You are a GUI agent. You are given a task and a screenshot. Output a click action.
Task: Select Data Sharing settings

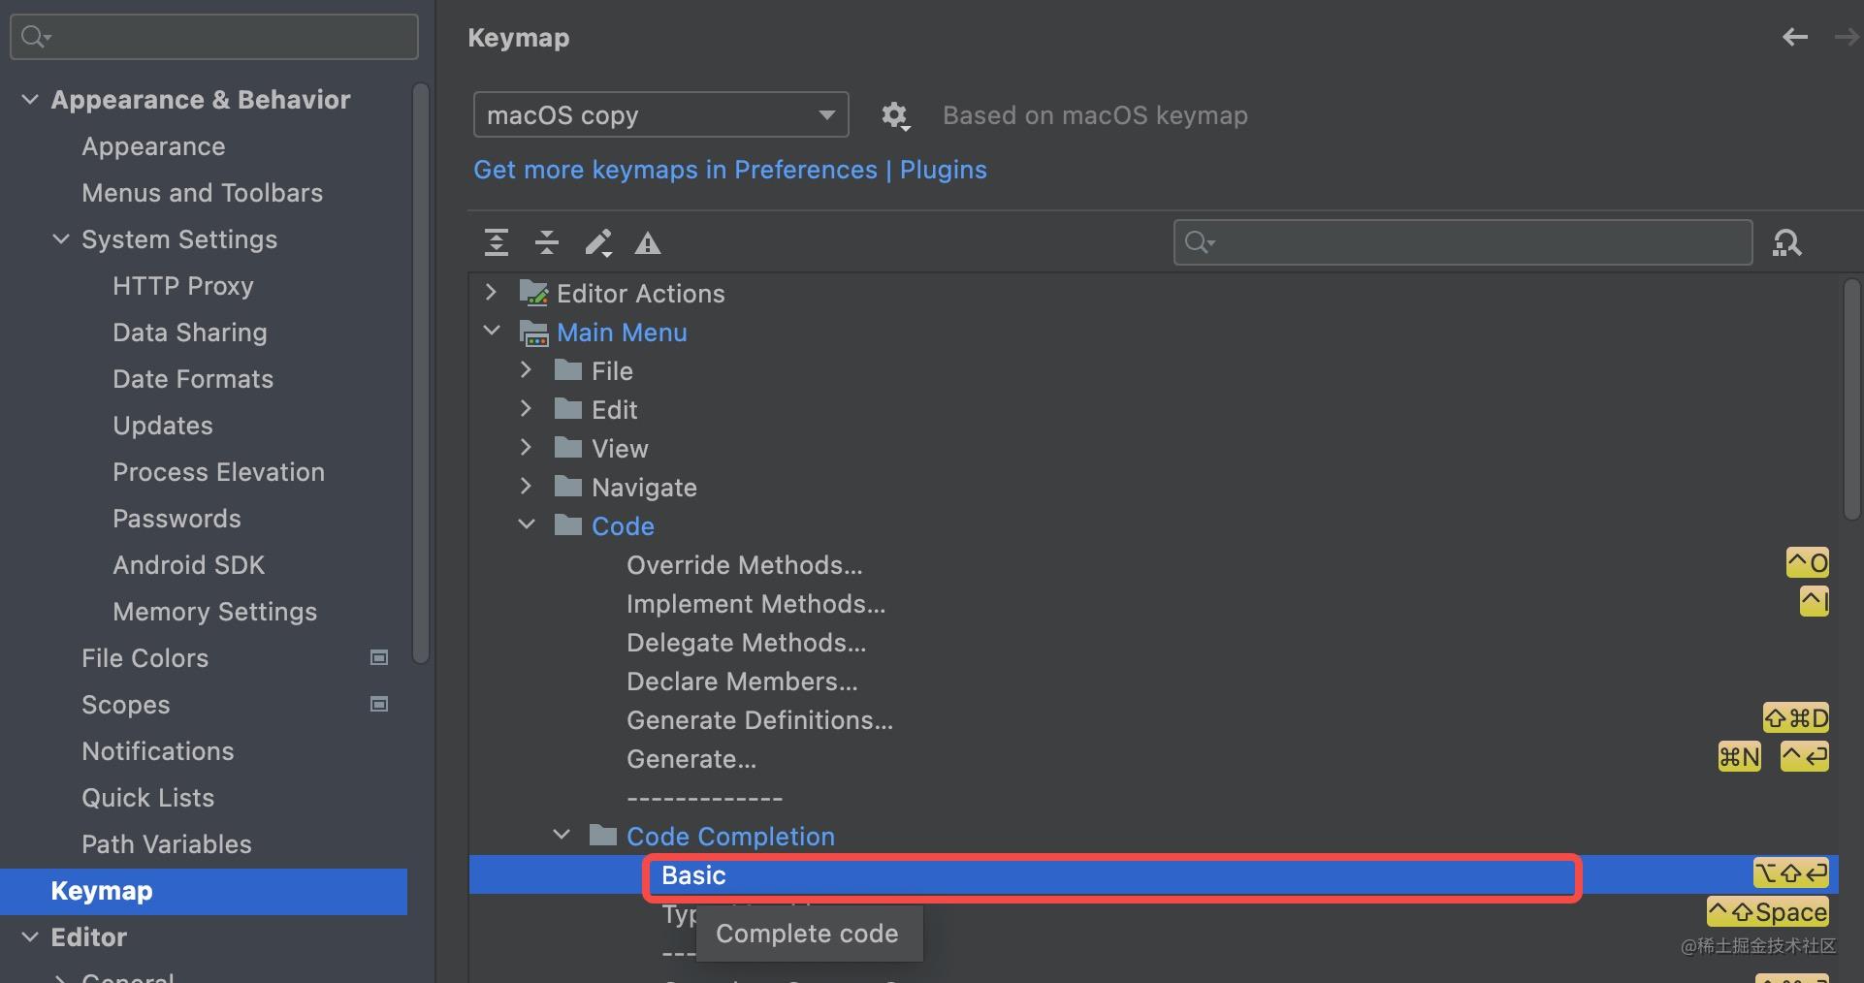tap(189, 333)
